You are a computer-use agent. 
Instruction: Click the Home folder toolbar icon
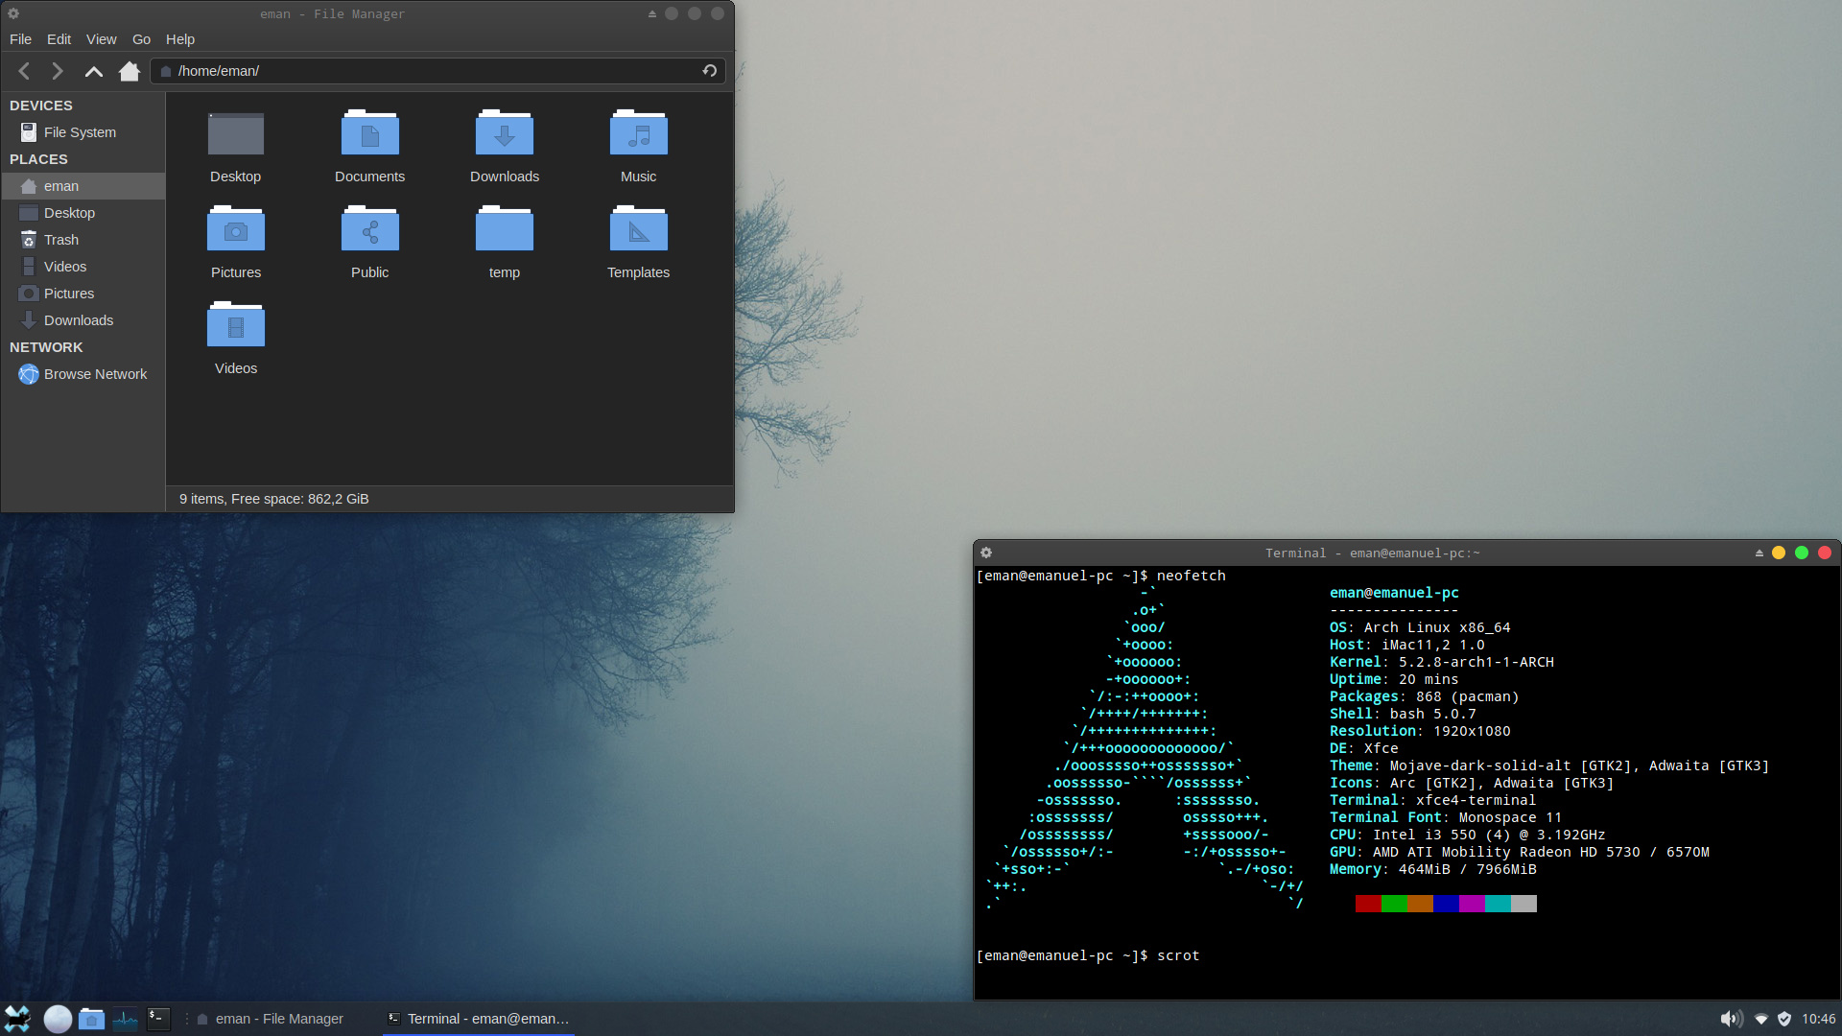(130, 71)
